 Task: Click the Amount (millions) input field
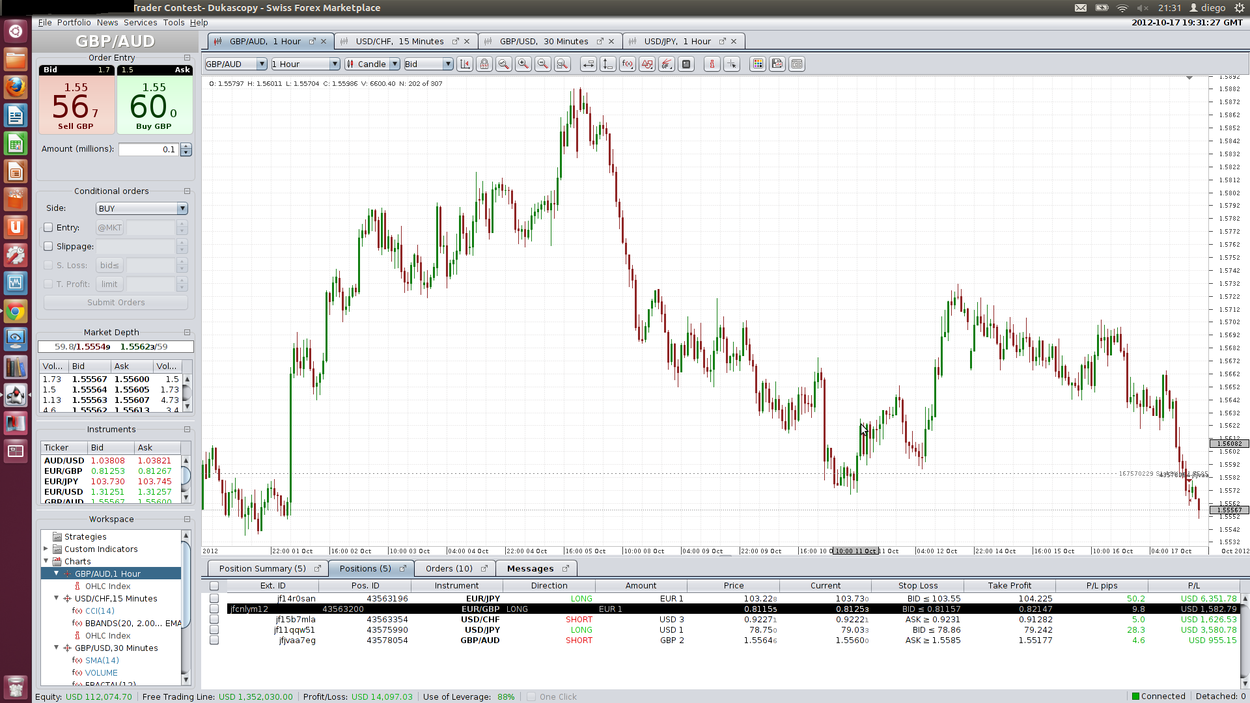point(148,150)
